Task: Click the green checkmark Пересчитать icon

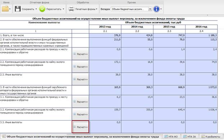Action: coord(42,9)
